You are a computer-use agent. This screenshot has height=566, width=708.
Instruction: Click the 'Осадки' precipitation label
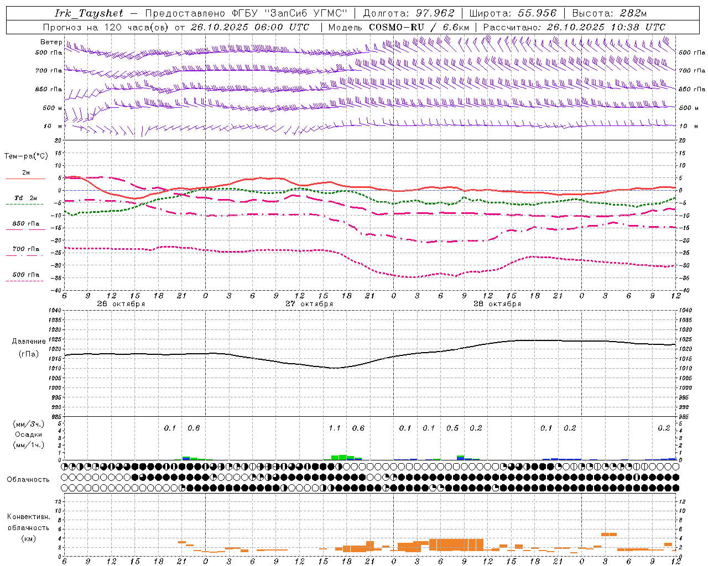point(28,434)
